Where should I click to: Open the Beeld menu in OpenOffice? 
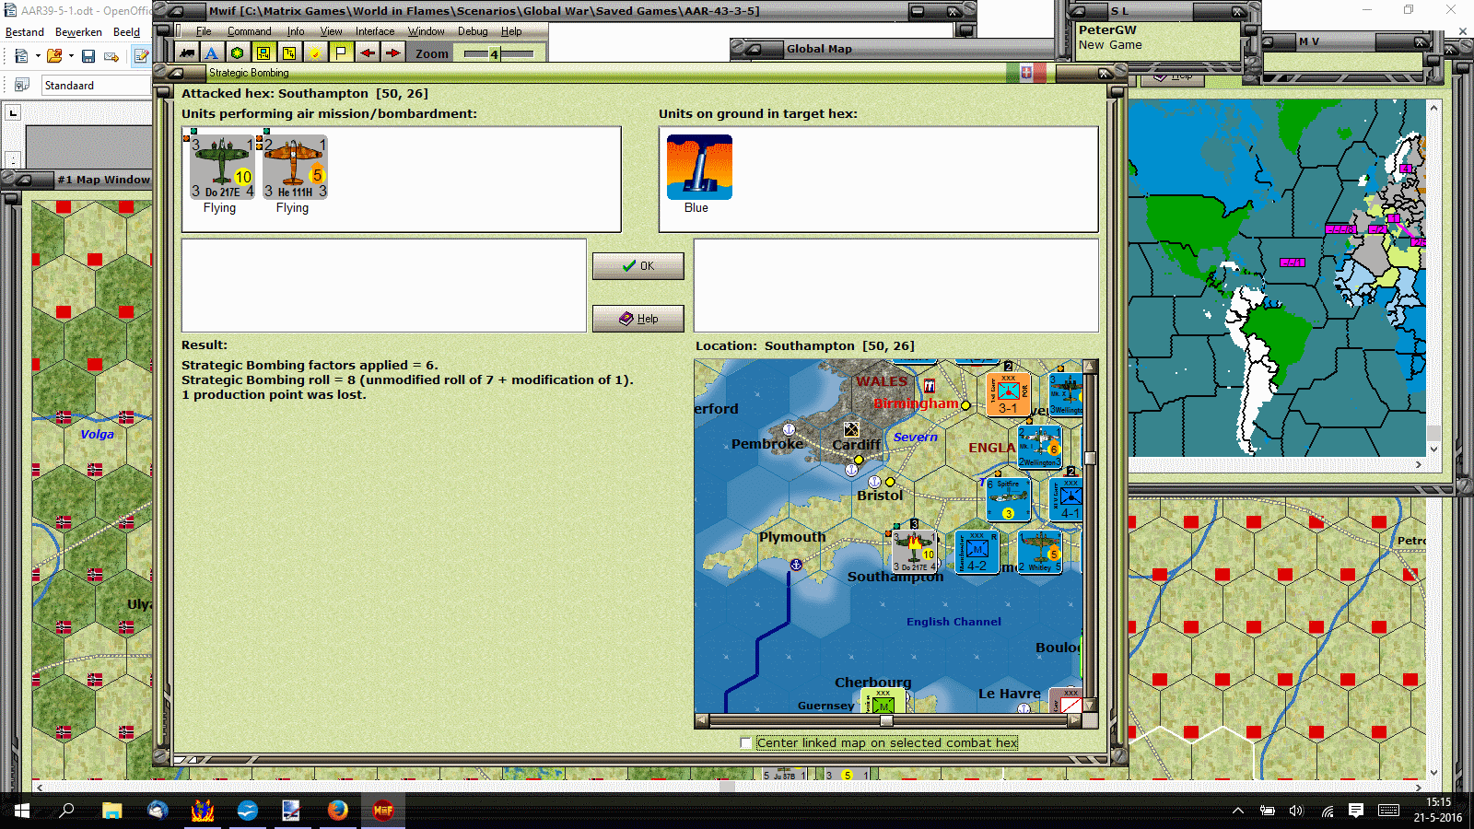pos(126,32)
